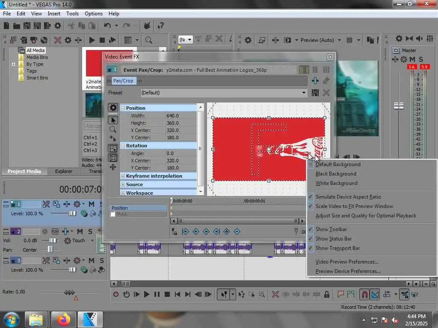Click the Record button in transport bar
The height and width of the screenshot is (328, 438).
point(116,294)
